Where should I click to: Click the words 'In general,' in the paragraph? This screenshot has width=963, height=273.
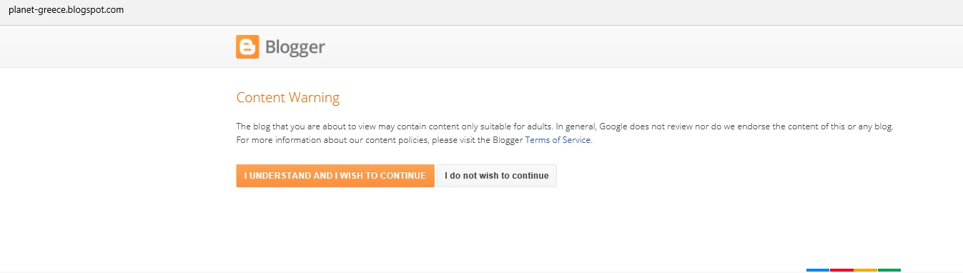[x=576, y=126]
